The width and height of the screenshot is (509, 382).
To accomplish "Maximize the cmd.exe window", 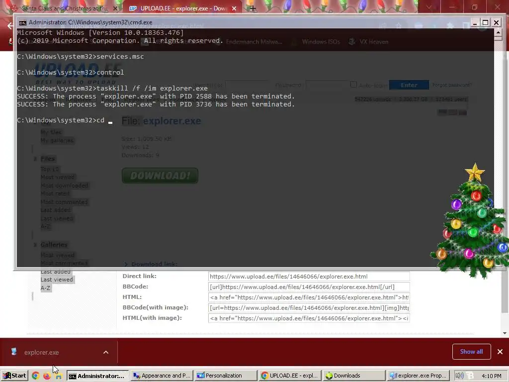I will 485,22.
